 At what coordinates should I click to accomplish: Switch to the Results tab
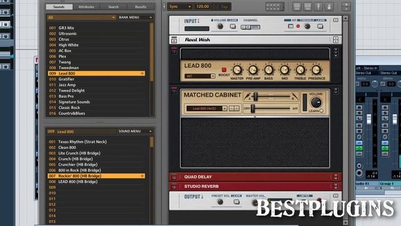[140, 7]
